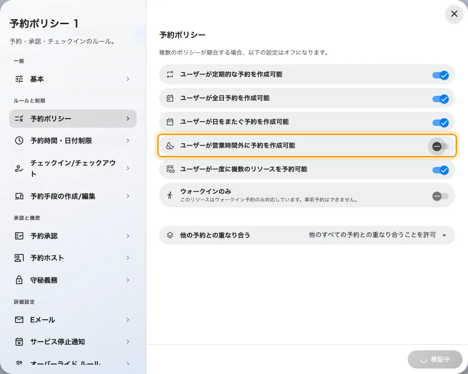This screenshot has height=374, width=468.
Task: Click chevron next to 予約時間・日付制限
Action: [128, 140]
